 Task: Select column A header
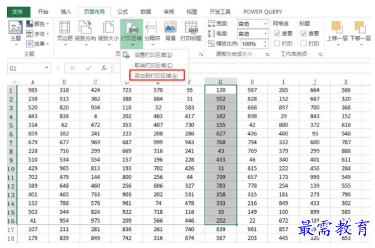(33, 82)
